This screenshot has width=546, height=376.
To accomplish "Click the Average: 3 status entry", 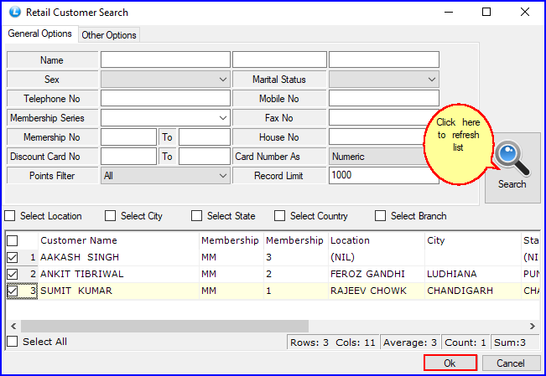I will (410, 343).
